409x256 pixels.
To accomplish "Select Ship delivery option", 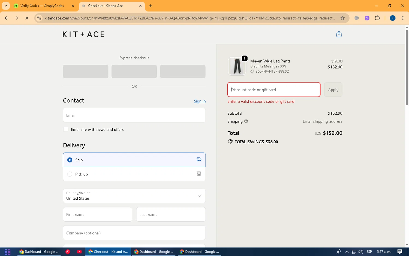I will (134, 160).
